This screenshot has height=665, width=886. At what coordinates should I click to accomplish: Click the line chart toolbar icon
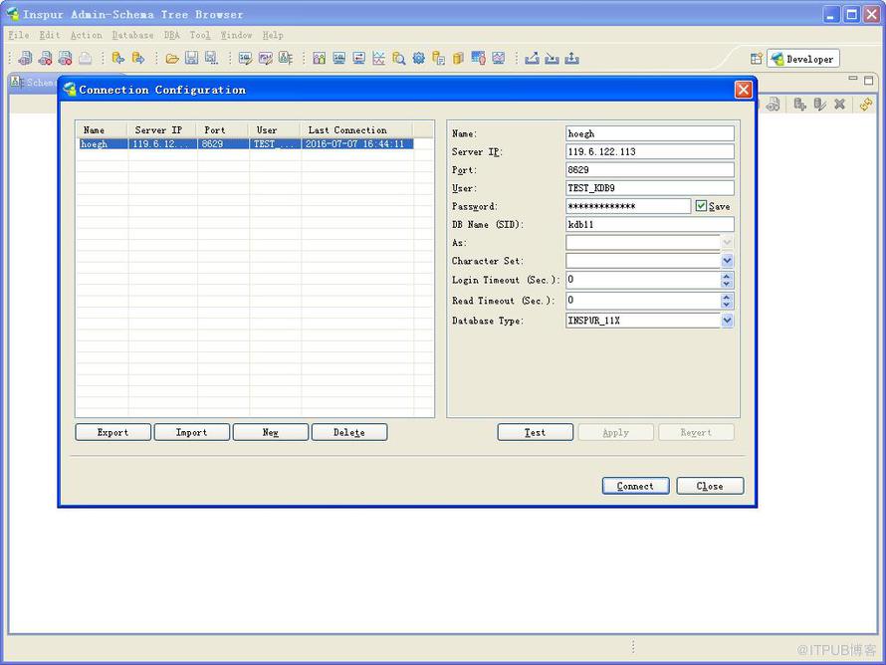click(378, 58)
